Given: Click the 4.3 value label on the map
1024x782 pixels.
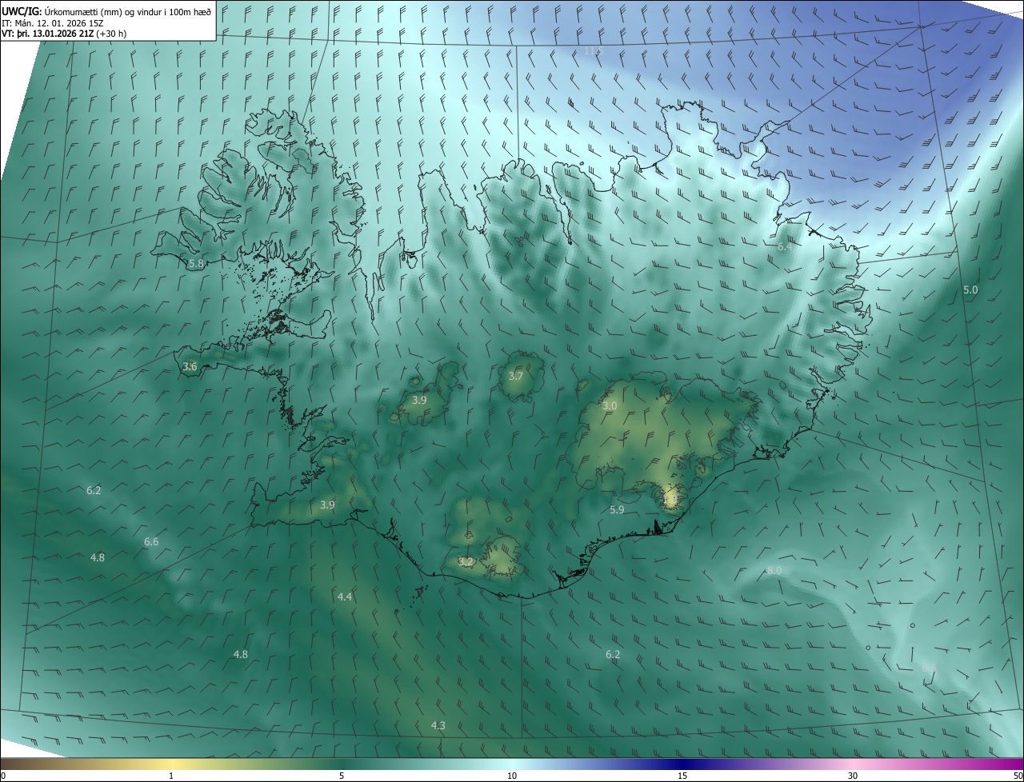Looking at the screenshot, I should tap(438, 726).
